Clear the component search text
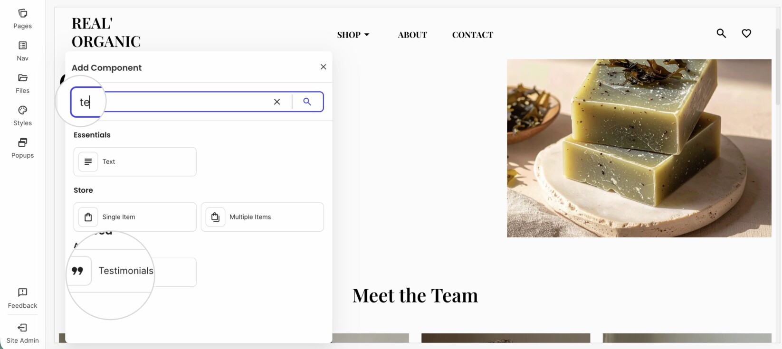The image size is (782, 349). click(277, 102)
